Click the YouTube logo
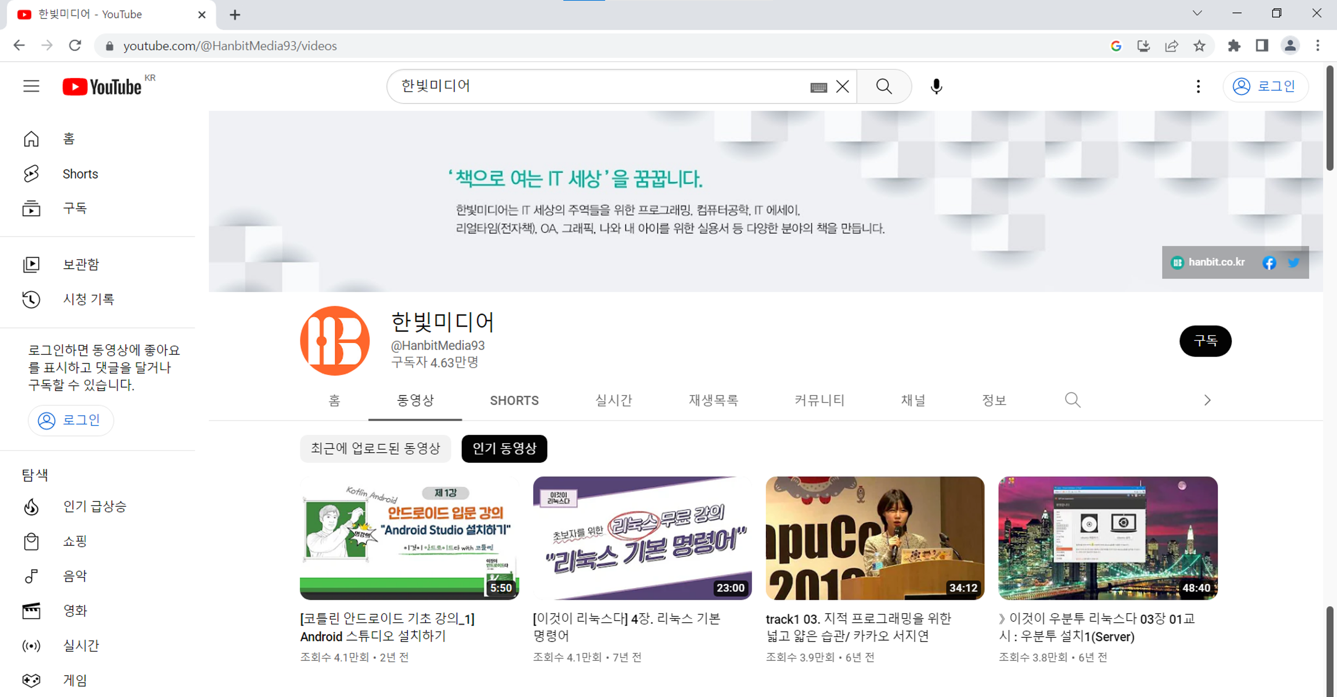This screenshot has height=697, width=1337. point(102,87)
